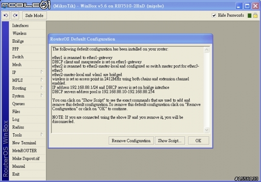Viewport: 261px width, 182px height.
Task: Close the WinBox window
Action: (255, 6)
